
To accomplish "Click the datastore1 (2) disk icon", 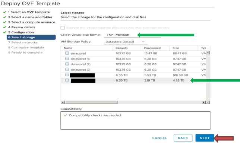I will click(x=67, y=64).
